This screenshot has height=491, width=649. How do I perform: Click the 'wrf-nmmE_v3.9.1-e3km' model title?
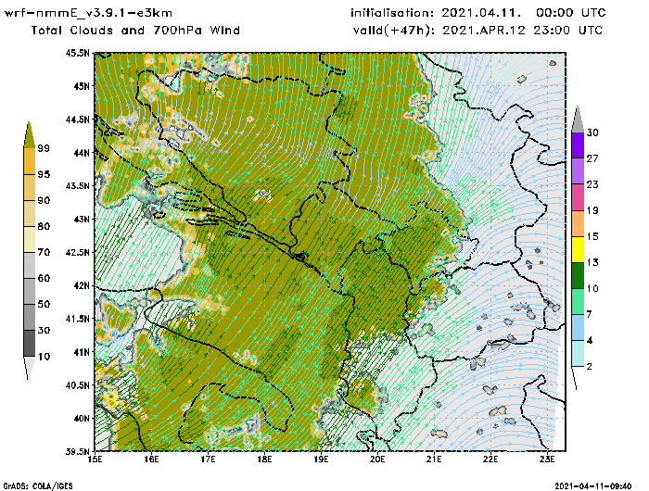click(x=88, y=13)
